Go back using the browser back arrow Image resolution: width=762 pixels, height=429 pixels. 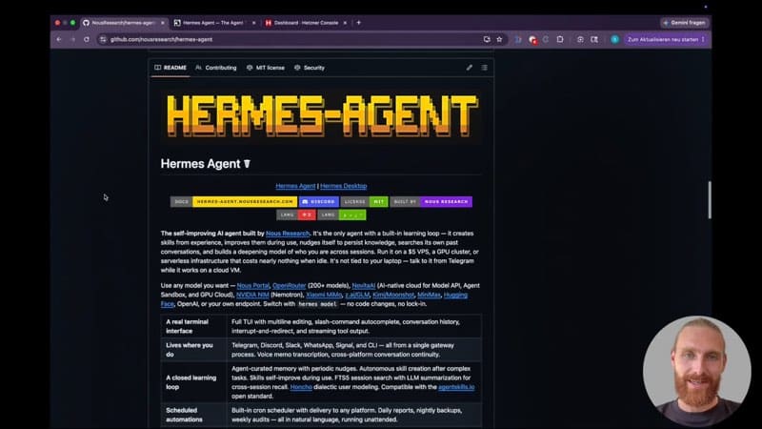pyautogui.click(x=59, y=39)
